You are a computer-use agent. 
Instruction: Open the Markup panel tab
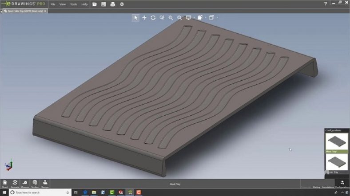pyautogui.click(x=316, y=187)
